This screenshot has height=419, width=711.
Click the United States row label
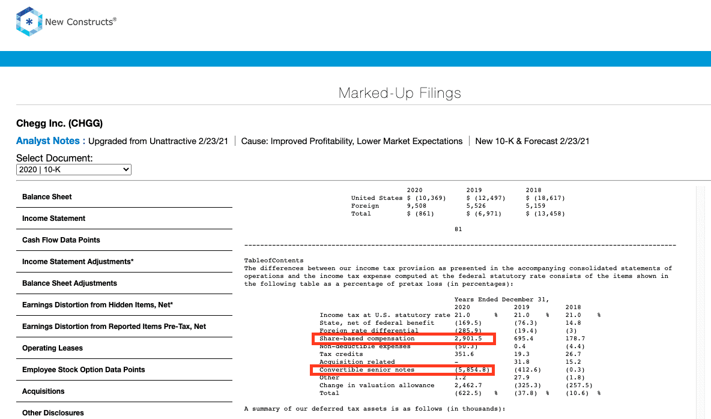[377, 198]
